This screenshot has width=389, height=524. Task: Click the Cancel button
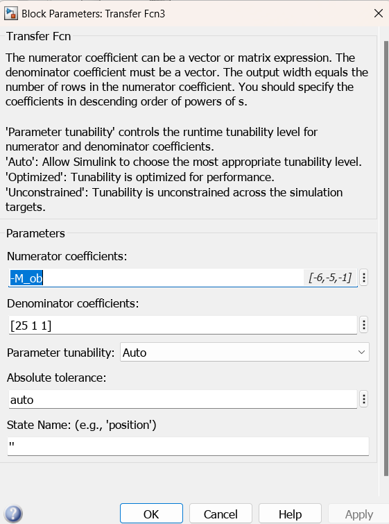[x=221, y=514]
